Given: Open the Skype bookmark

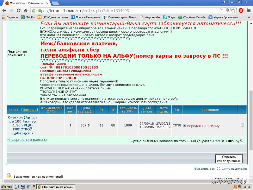Looking at the screenshot, I should [169, 17].
